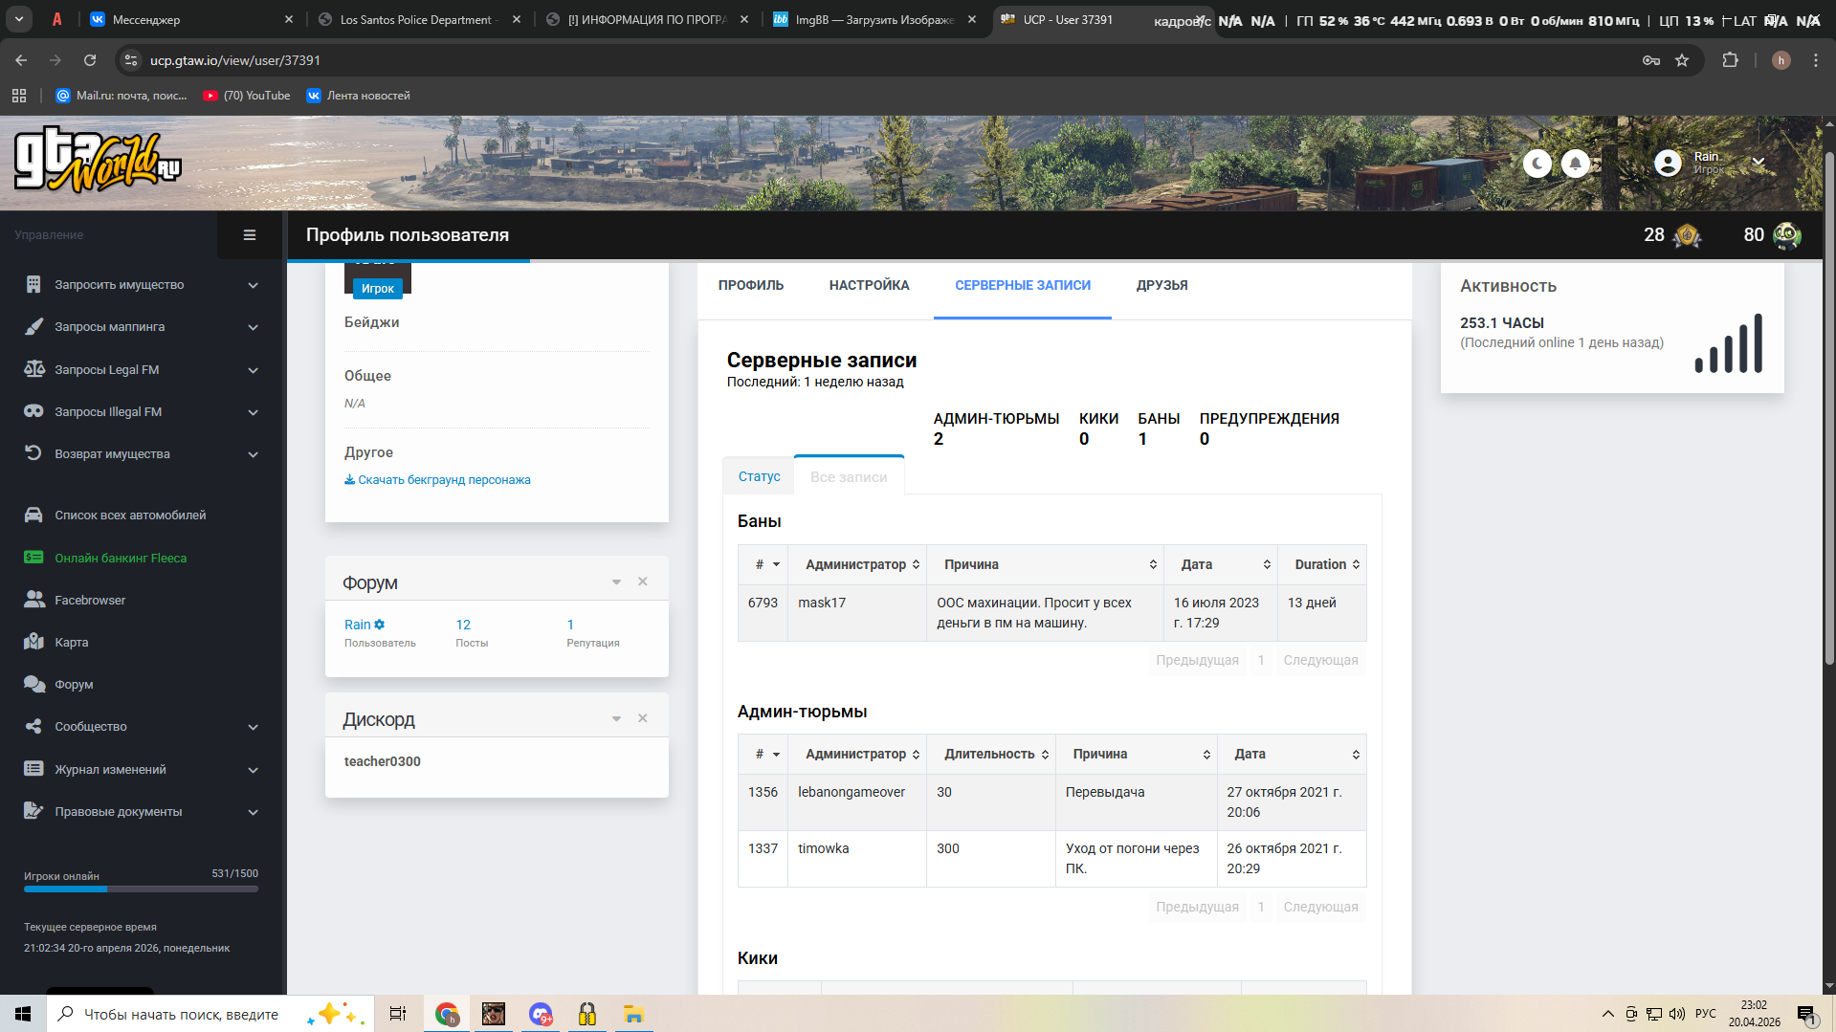Expand Запросы маппинга submenu chevron
1836x1032 pixels.
pyautogui.click(x=253, y=327)
